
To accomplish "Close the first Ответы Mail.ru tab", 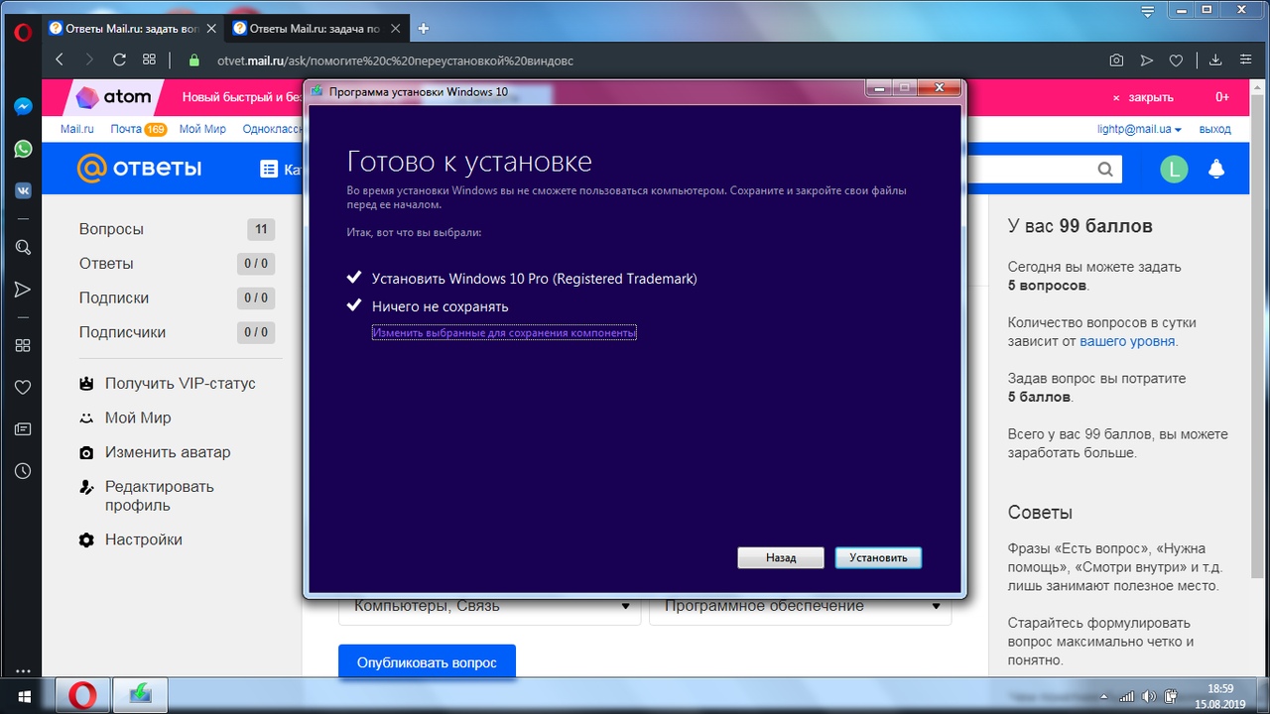I will point(211,29).
